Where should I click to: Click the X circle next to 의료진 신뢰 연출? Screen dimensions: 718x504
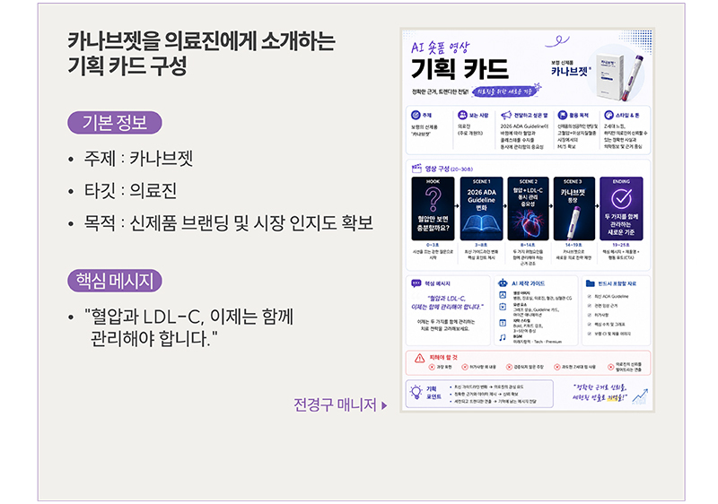[610, 367]
